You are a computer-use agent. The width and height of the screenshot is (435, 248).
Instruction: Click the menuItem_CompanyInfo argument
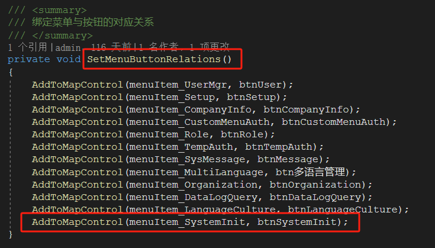[190, 109]
